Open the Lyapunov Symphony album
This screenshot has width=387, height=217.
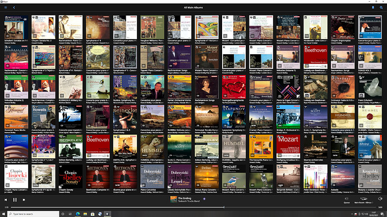click(234, 117)
